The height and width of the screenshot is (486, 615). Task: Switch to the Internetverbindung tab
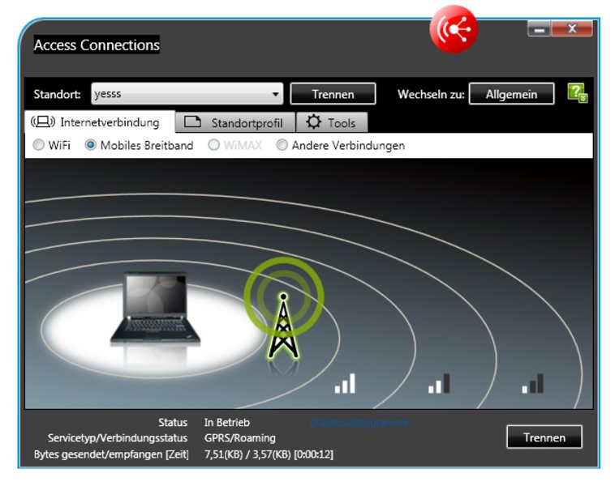100,122
